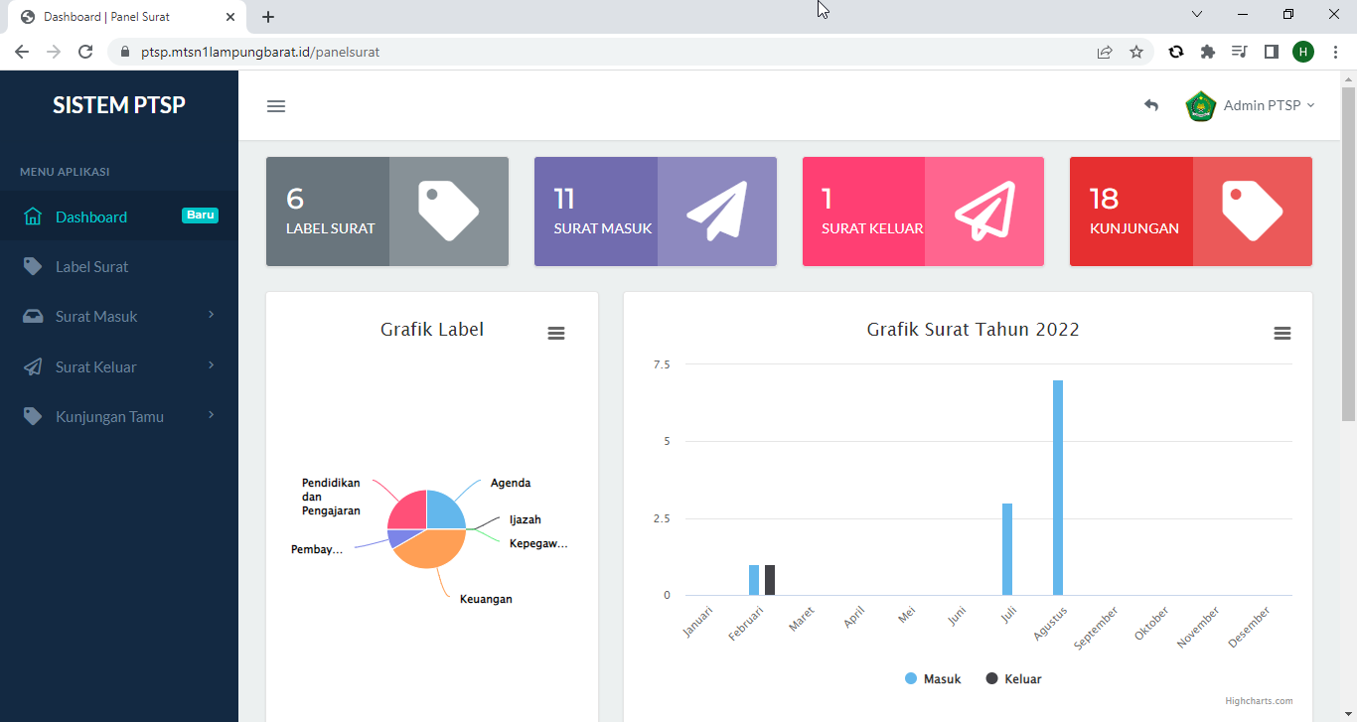Open Label Surat from sidebar menu
Viewport: 1357px width, 722px height.
[x=91, y=267]
